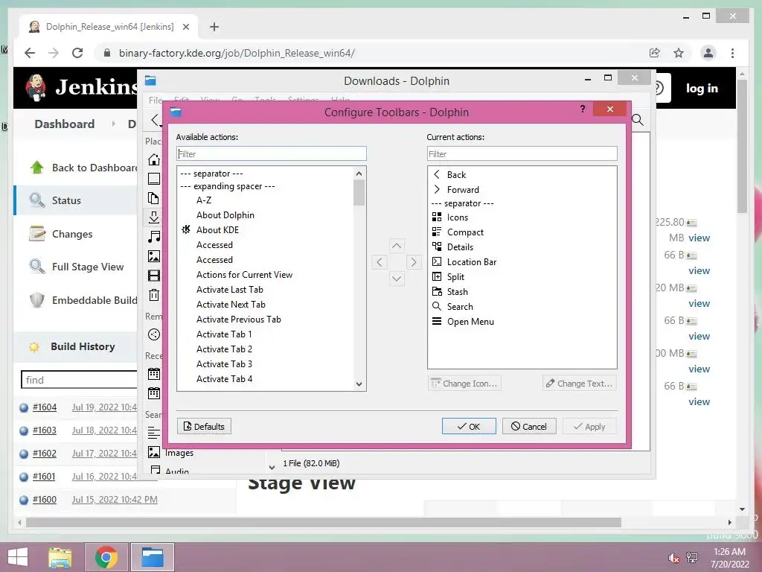Select the Search action magnifier icon
The image size is (762, 572).
[x=437, y=306]
